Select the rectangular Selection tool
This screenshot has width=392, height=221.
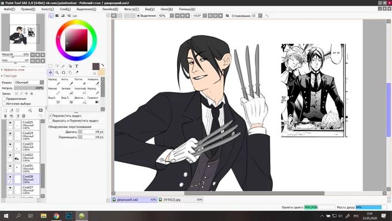[x=51, y=66]
